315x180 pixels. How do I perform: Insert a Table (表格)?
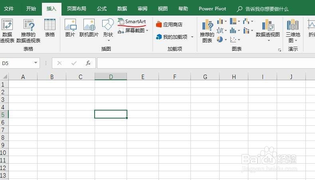click(50, 28)
